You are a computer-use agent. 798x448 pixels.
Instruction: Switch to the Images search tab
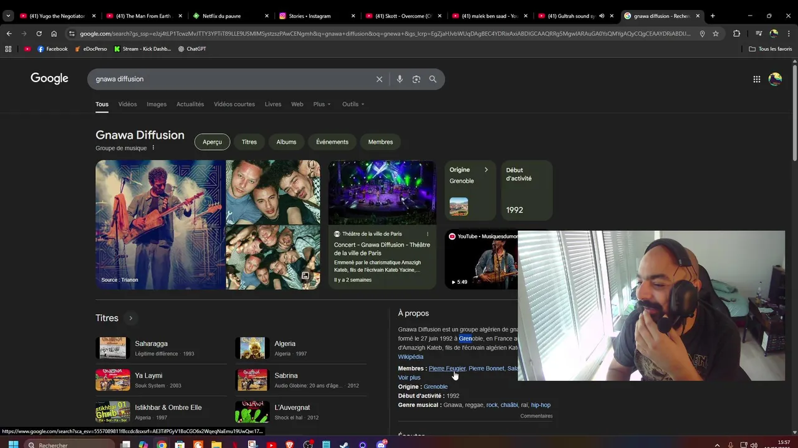(x=156, y=104)
